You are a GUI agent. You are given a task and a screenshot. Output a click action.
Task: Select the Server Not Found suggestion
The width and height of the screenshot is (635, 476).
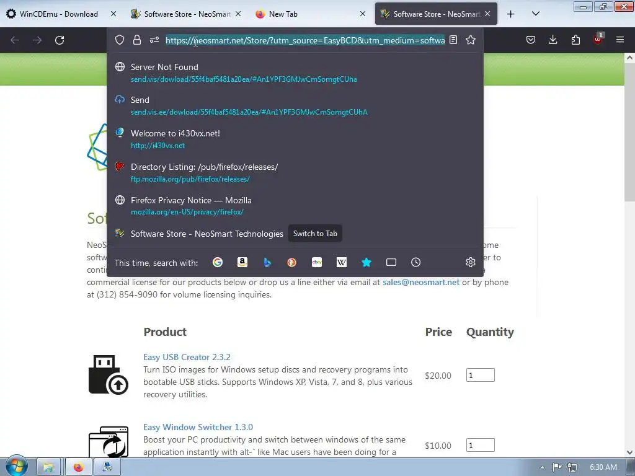(x=295, y=73)
